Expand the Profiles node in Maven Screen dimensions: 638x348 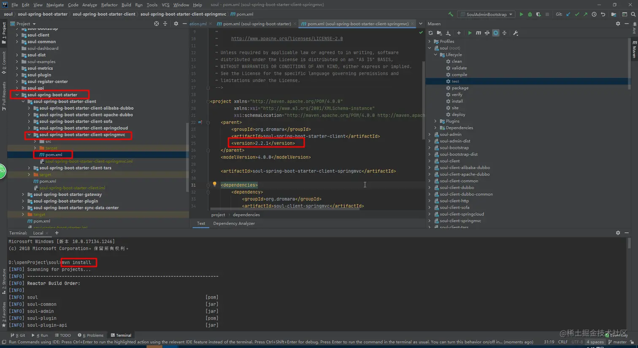430,41
